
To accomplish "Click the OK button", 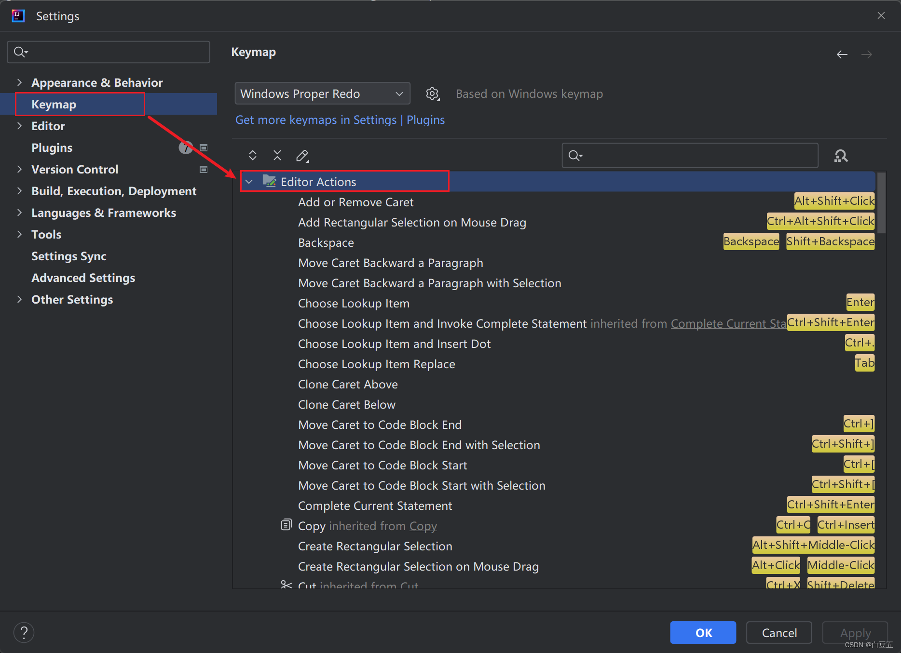I will (x=703, y=632).
